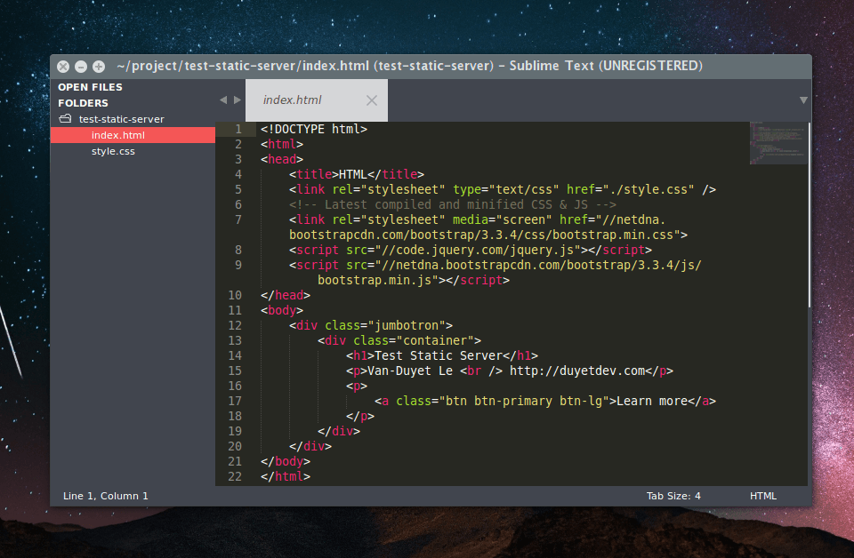Click the open folder icon beside test-static-server
The image size is (854, 558).
point(64,118)
